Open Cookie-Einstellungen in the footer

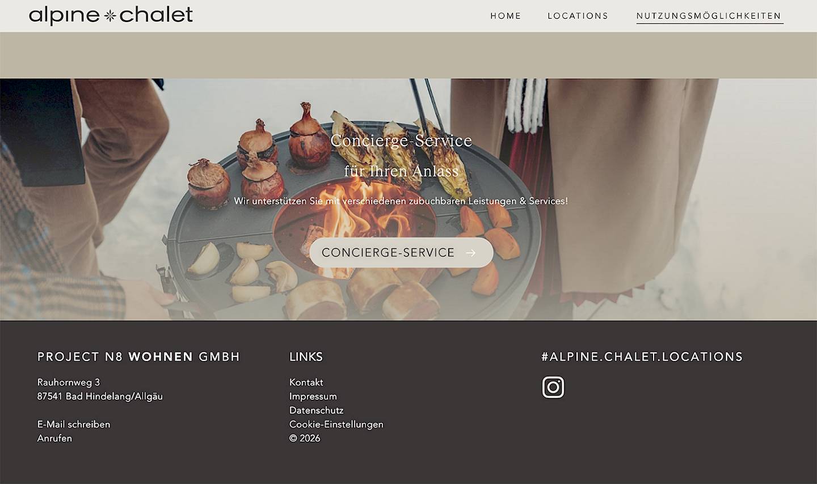(x=336, y=424)
